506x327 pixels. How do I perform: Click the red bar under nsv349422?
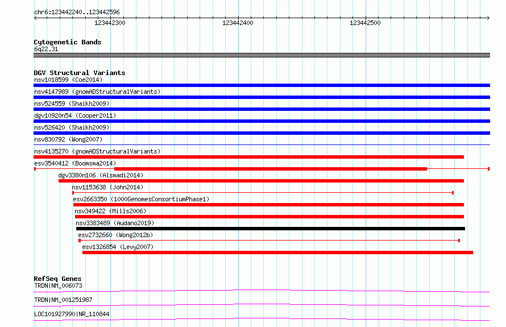pos(269,217)
